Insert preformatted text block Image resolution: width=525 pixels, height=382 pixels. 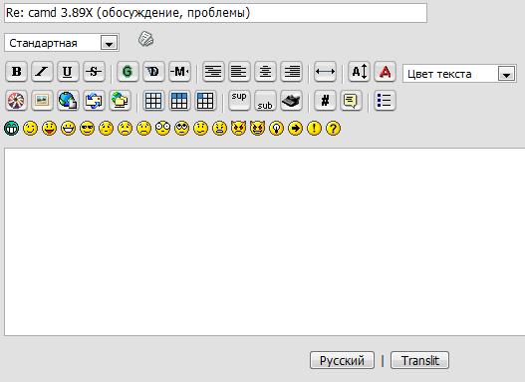[213, 72]
